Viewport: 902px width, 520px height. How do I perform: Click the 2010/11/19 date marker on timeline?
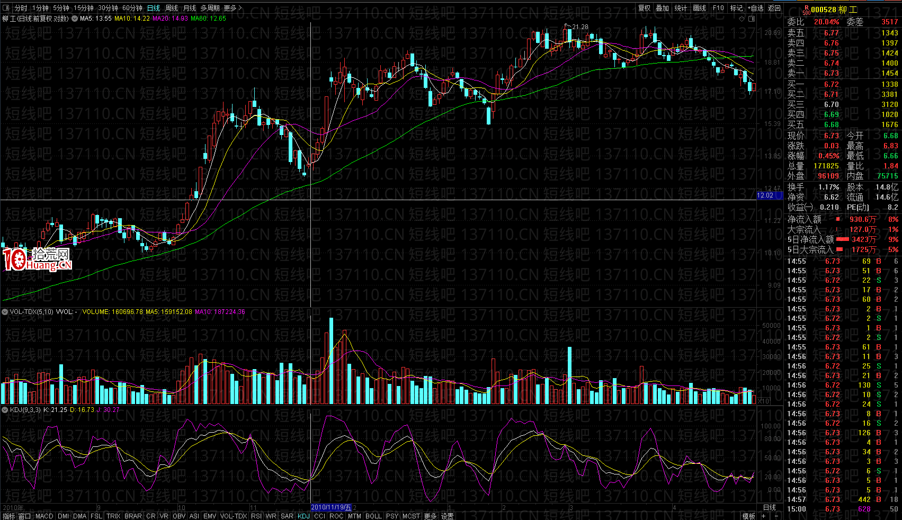click(x=331, y=507)
